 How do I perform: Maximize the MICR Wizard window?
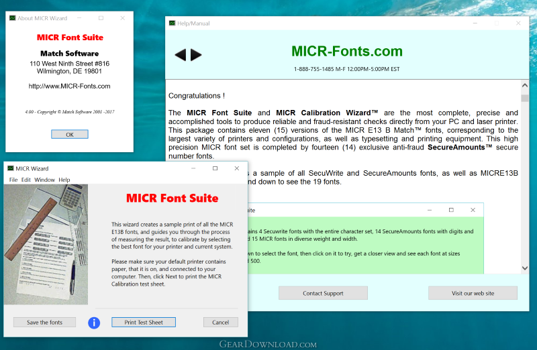tap(215, 168)
